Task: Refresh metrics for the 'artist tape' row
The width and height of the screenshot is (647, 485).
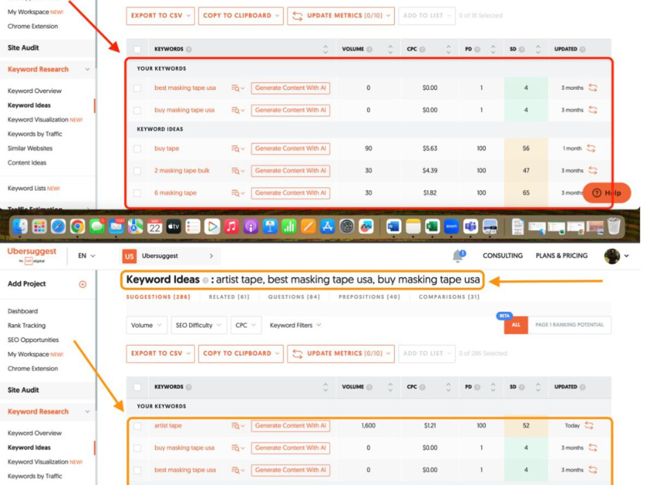Action: tap(589, 426)
